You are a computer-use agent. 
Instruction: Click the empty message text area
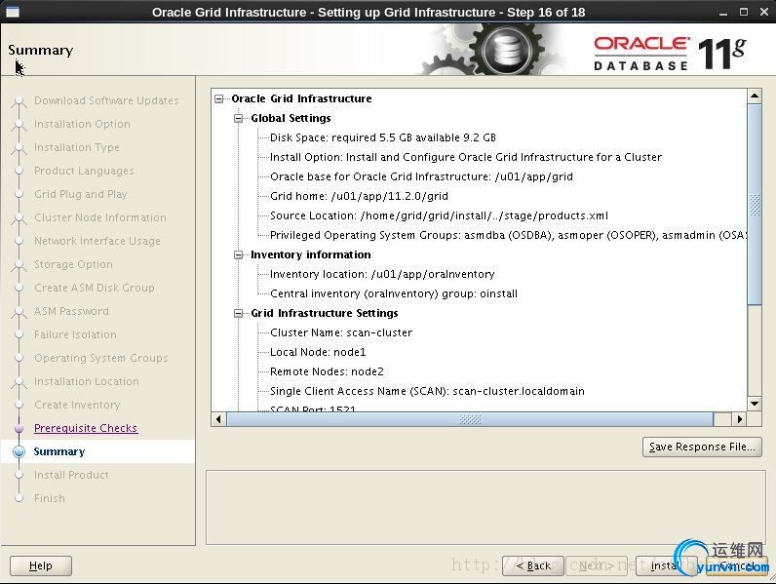[485, 507]
